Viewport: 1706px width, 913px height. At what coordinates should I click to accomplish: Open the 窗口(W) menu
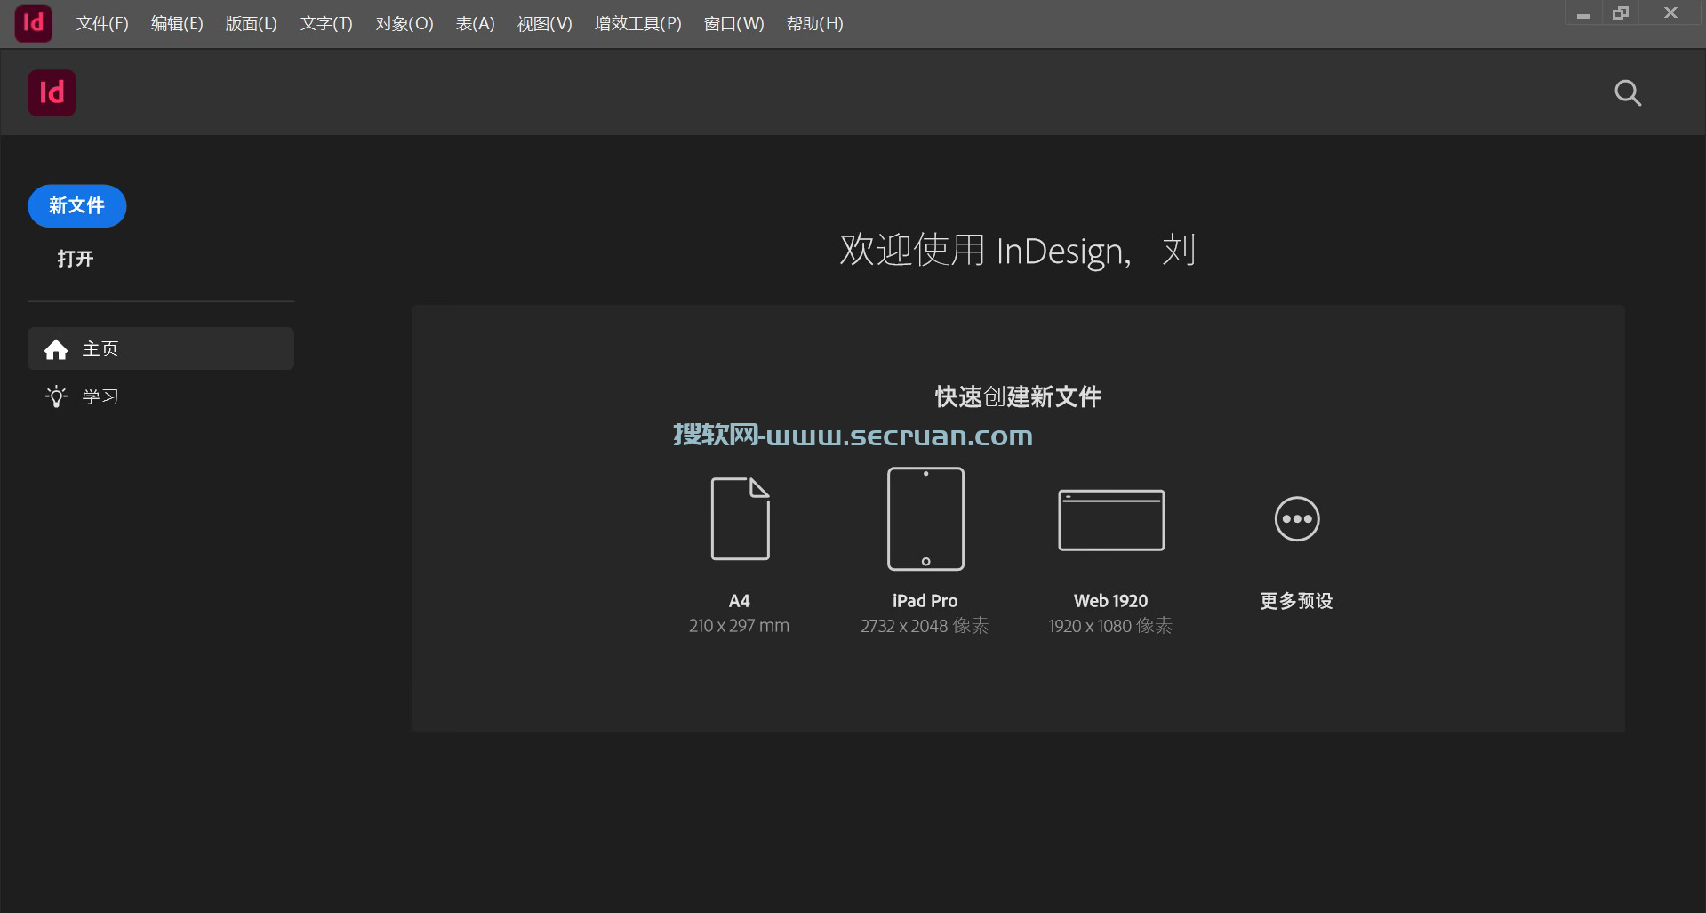point(734,24)
